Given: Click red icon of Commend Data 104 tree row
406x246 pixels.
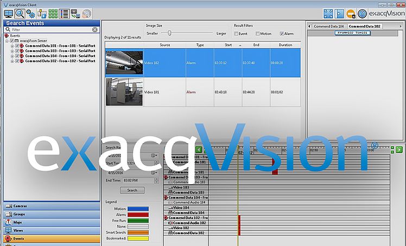Looking at the screenshot, I should 22,56.
